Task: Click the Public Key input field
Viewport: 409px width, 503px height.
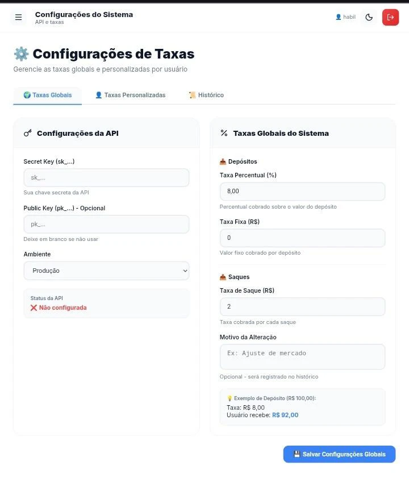Action: 106,224
